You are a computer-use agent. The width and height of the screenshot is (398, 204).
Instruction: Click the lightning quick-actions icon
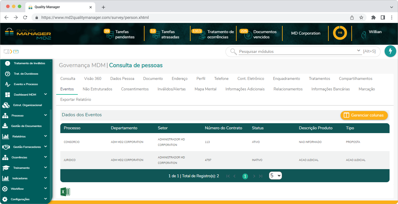pyautogui.click(x=390, y=51)
